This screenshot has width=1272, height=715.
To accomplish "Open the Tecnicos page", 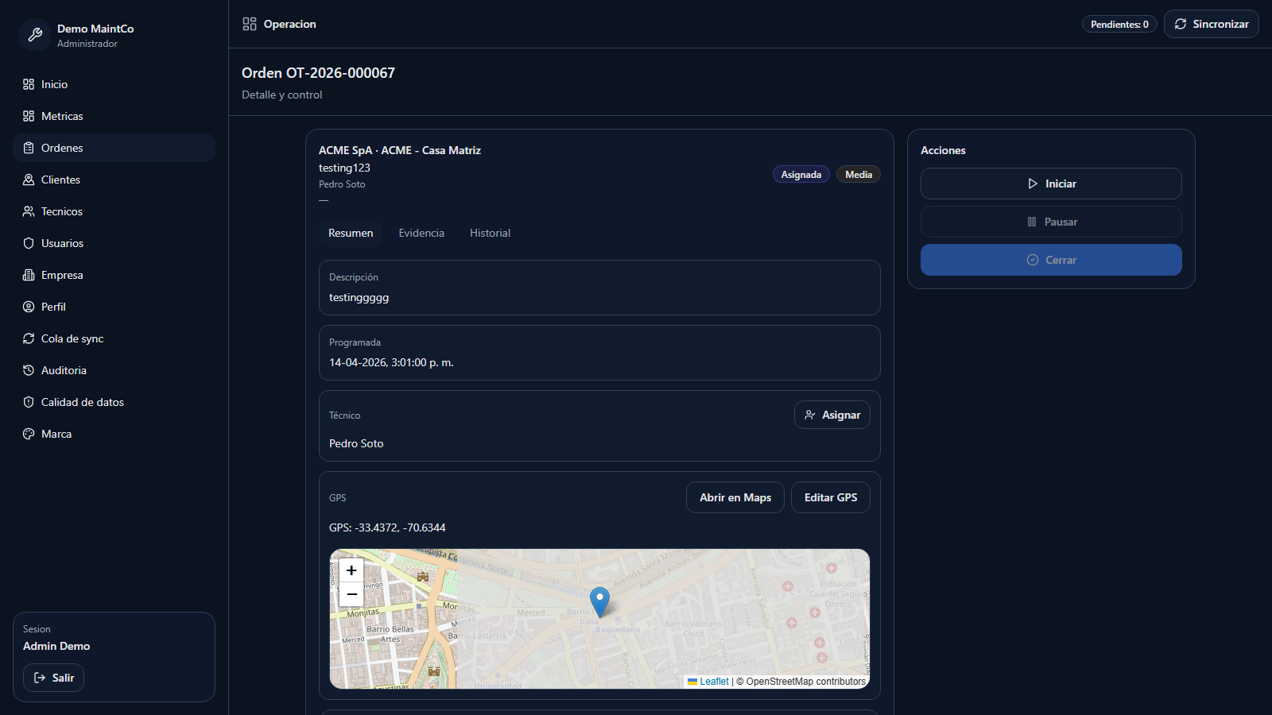I will [x=61, y=211].
